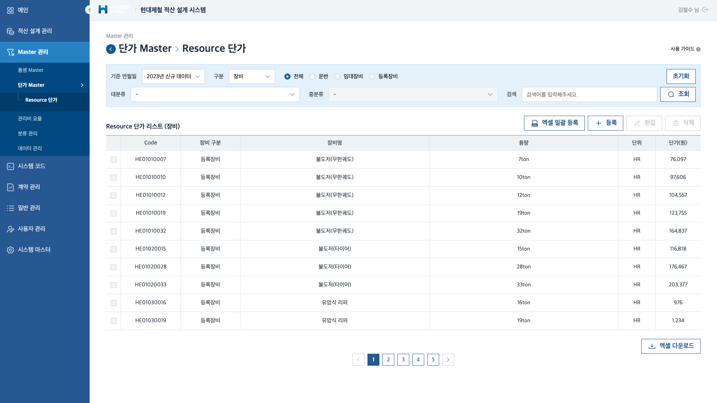Click the 조회 search button
The width and height of the screenshot is (717, 403).
tap(678, 94)
